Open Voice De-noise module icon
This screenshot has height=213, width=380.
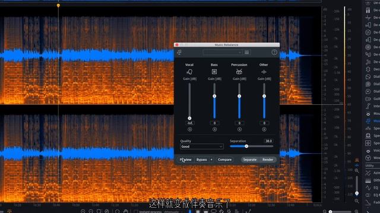click(x=368, y=151)
